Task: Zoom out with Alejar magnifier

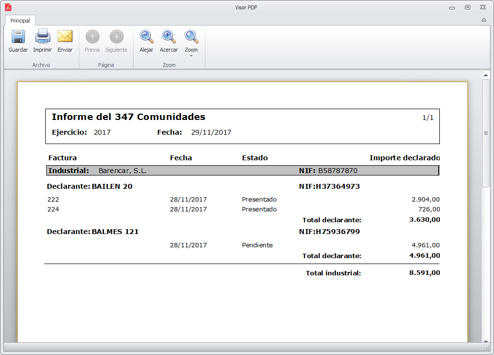Action: pos(146,37)
